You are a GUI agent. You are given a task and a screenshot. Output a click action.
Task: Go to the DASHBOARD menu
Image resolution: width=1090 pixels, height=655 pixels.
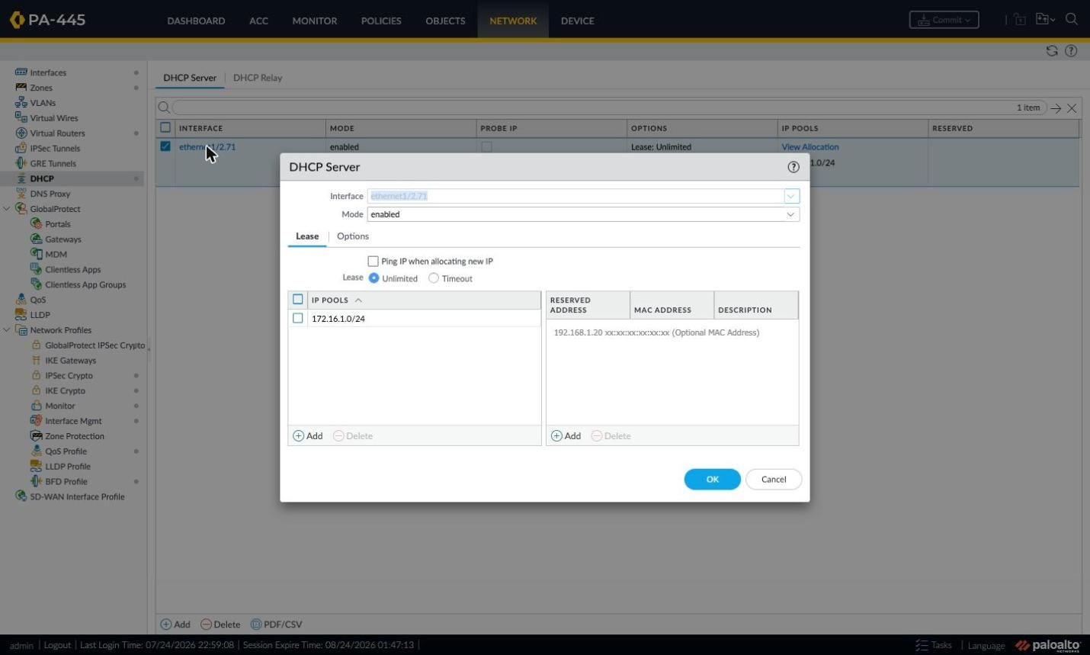click(196, 21)
